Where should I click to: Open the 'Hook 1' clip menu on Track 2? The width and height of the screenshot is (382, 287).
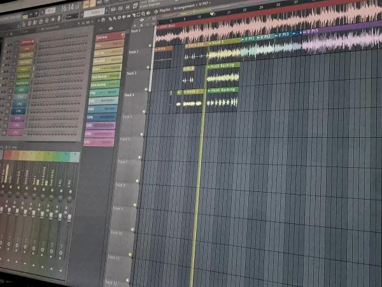pos(209,43)
